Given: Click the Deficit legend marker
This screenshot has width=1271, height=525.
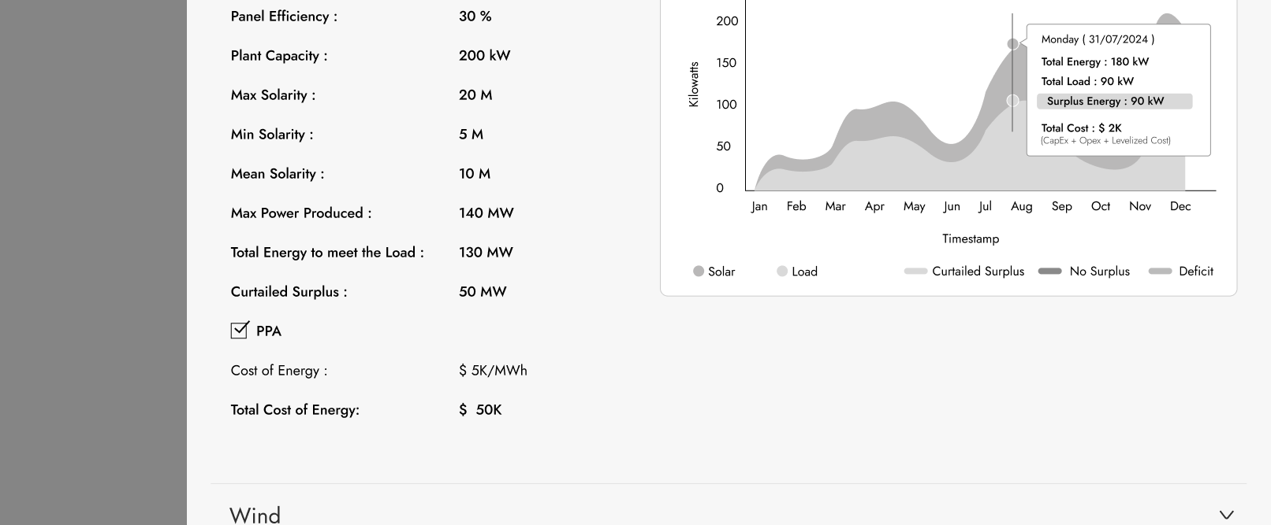Looking at the screenshot, I should (x=1160, y=271).
